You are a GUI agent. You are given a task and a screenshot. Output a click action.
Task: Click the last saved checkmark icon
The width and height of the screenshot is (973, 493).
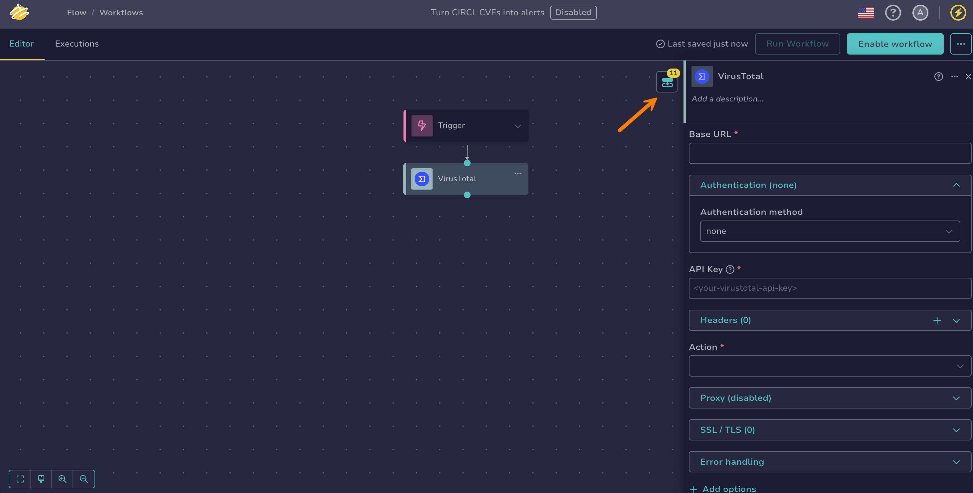point(660,44)
